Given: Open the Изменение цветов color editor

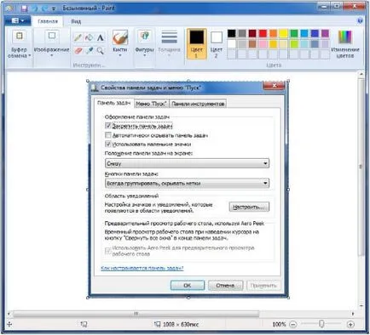Looking at the screenshot, I should click(x=345, y=43).
